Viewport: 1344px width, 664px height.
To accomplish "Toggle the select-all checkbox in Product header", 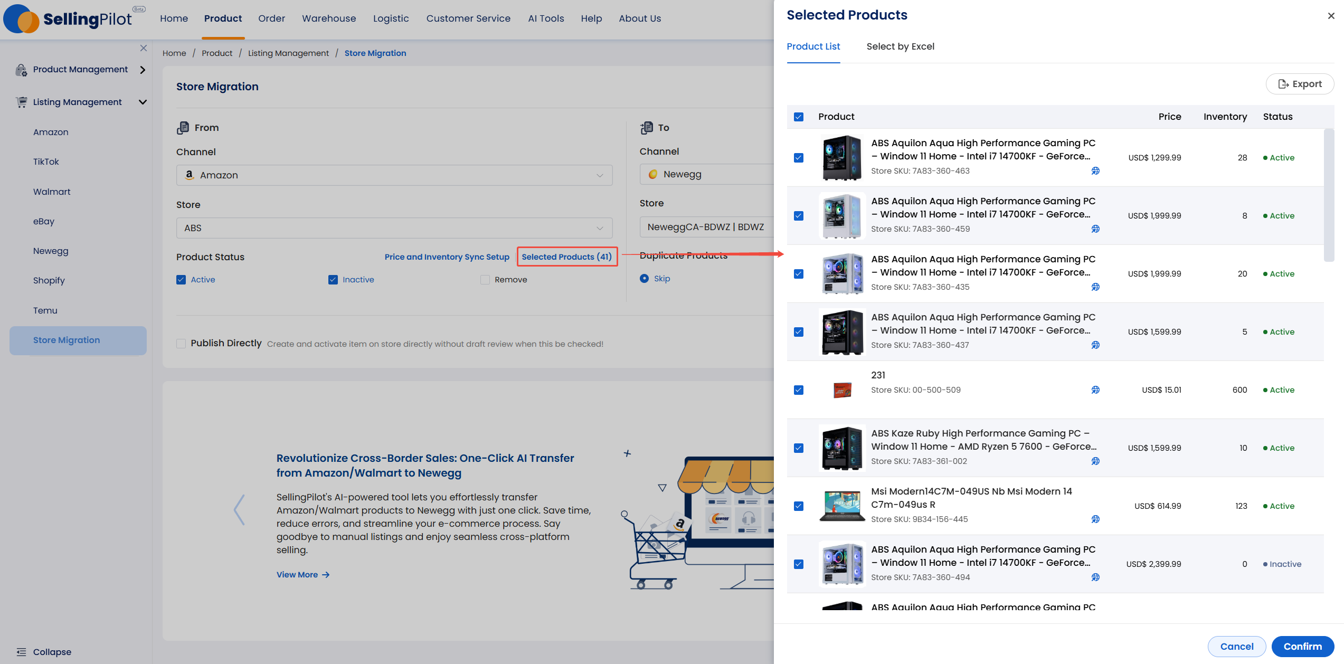I will point(798,117).
